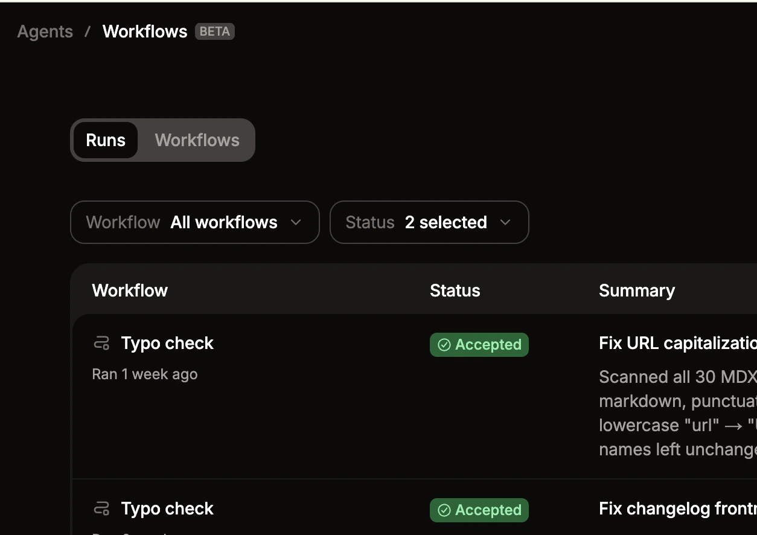This screenshot has width=757, height=535.
Task: Navigate to Agents via the breadcrumb link
Action: point(45,31)
